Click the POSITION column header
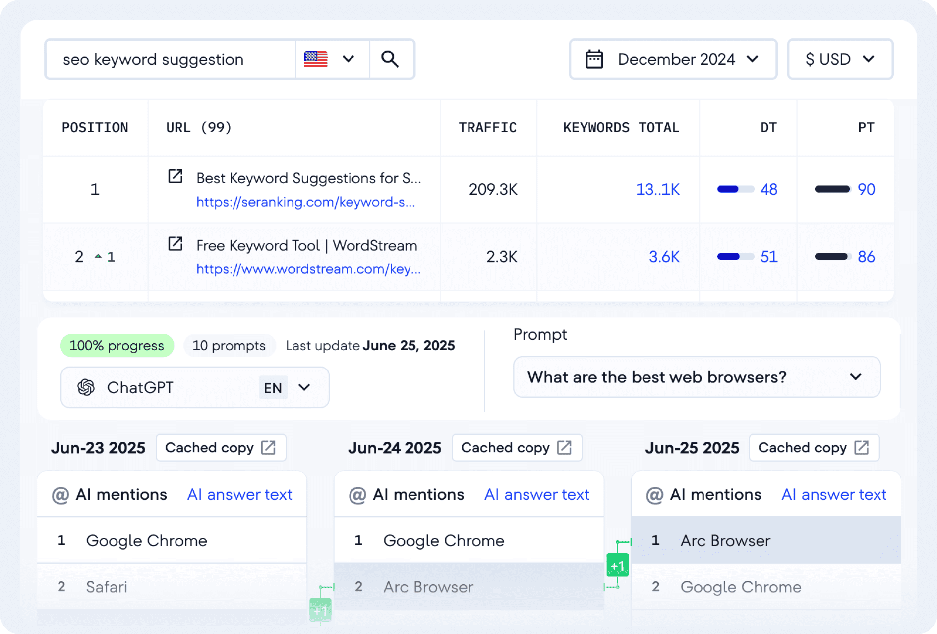Screen dimensions: 937x634 pyautogui.click(x=95, y=128)
